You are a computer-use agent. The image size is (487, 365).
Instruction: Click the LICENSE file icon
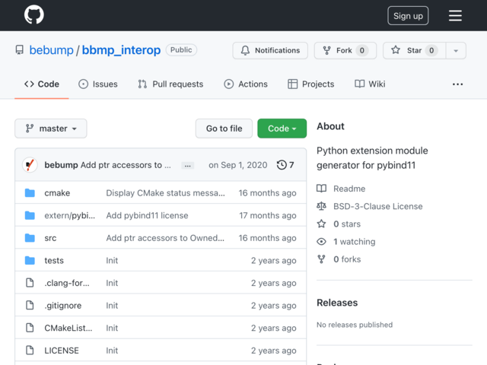30,351
